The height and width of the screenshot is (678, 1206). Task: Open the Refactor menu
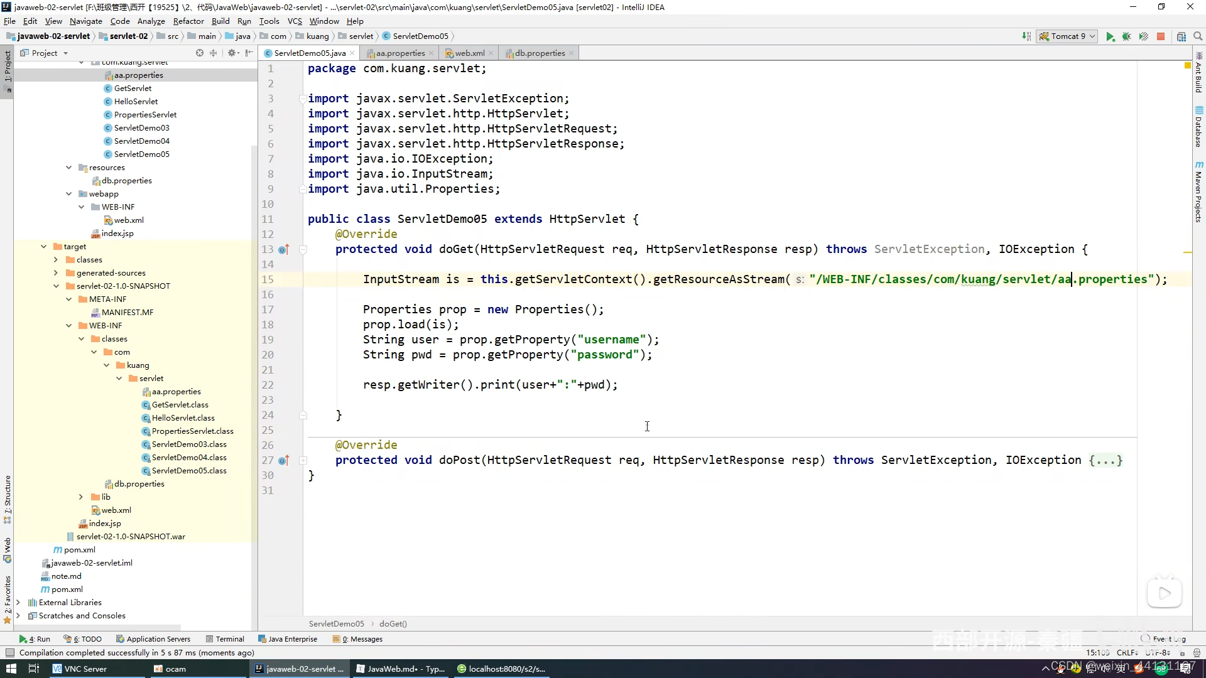pyautogui.click(x=188, y=21)
